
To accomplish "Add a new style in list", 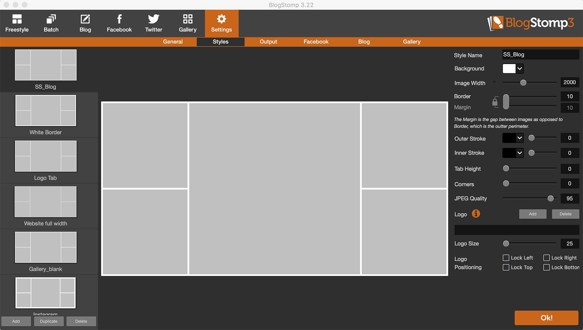I will (x=16, y=321).
